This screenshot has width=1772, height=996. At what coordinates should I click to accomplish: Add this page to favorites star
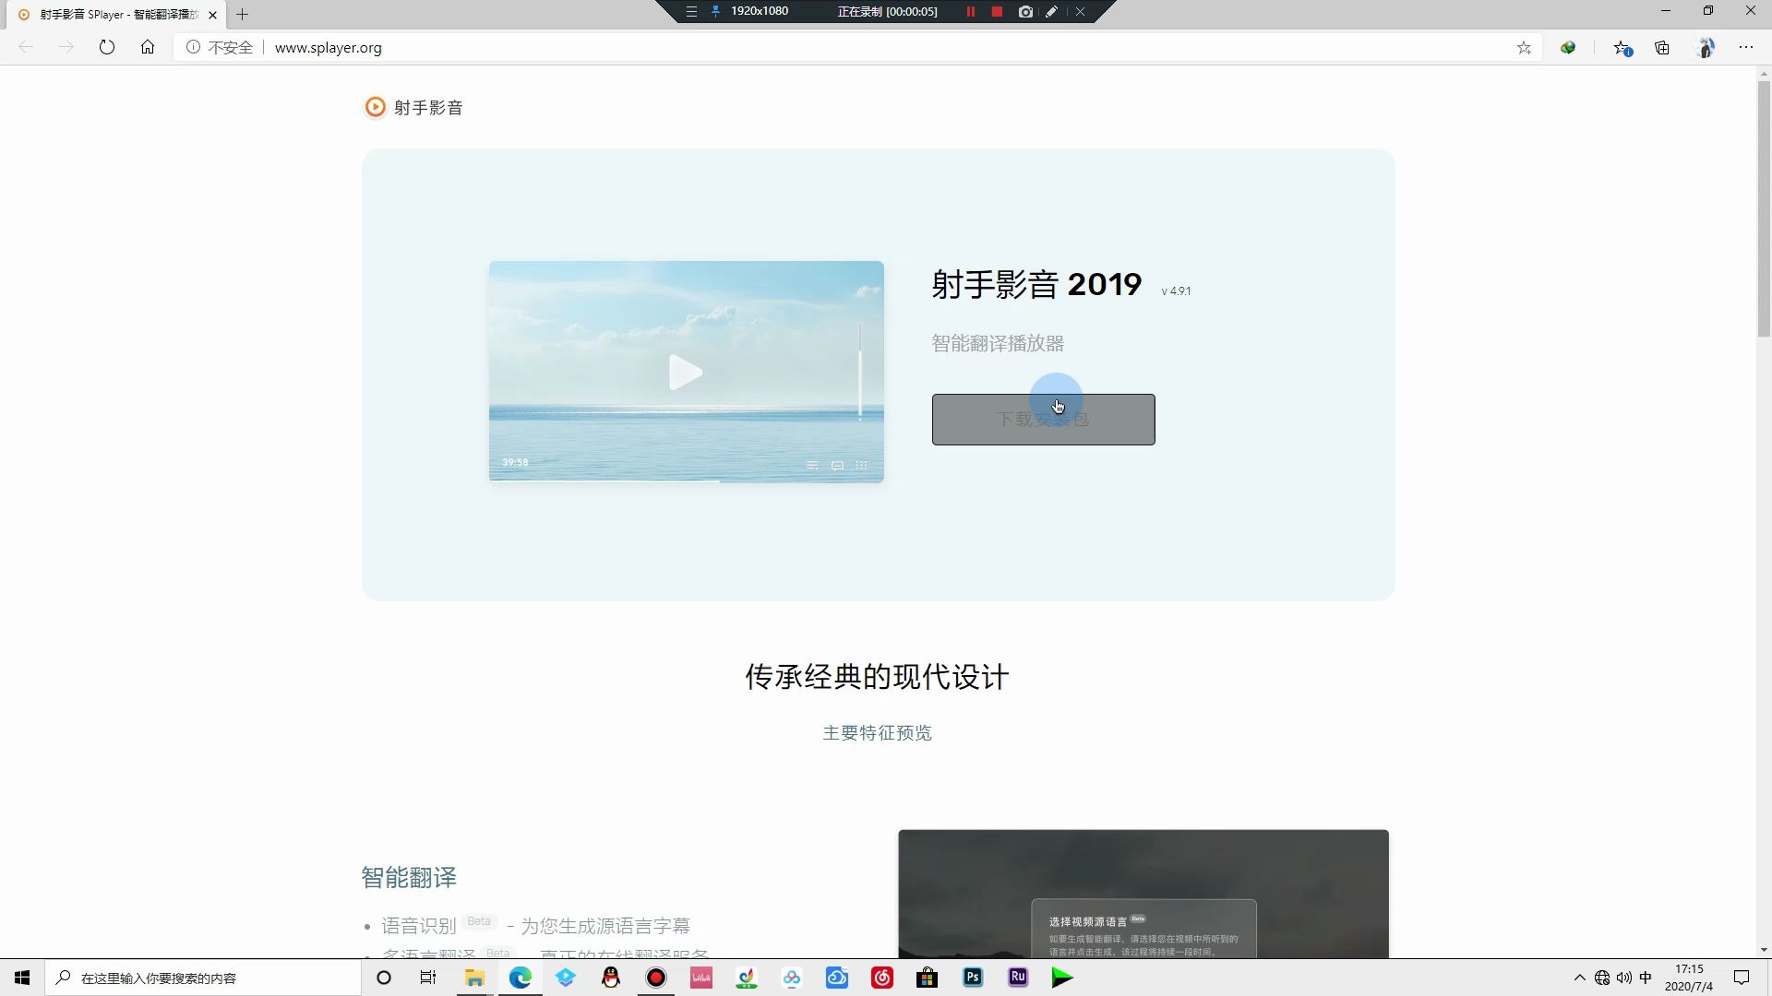(1524, 47)
